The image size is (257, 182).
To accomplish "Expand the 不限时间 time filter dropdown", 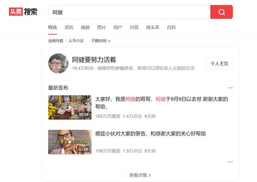I will [101, 41].
